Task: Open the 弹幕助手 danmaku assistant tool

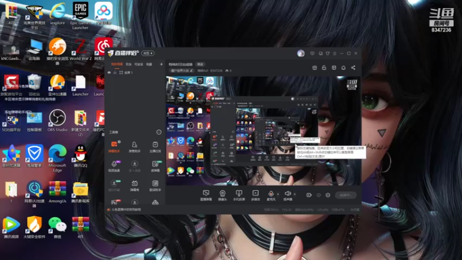Action: click(114, 147)
